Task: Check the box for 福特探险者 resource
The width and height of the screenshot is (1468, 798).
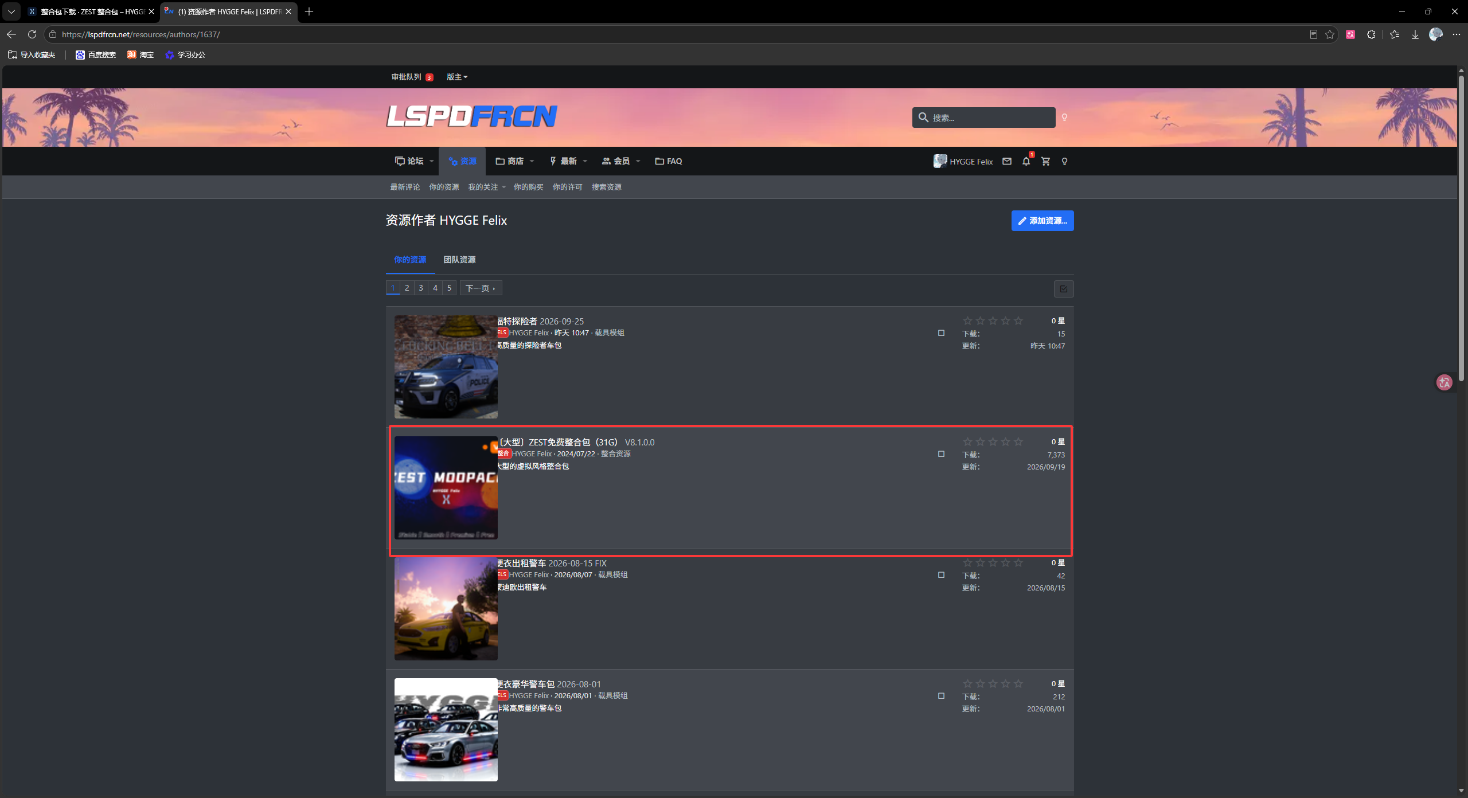Action: [941, 333]
